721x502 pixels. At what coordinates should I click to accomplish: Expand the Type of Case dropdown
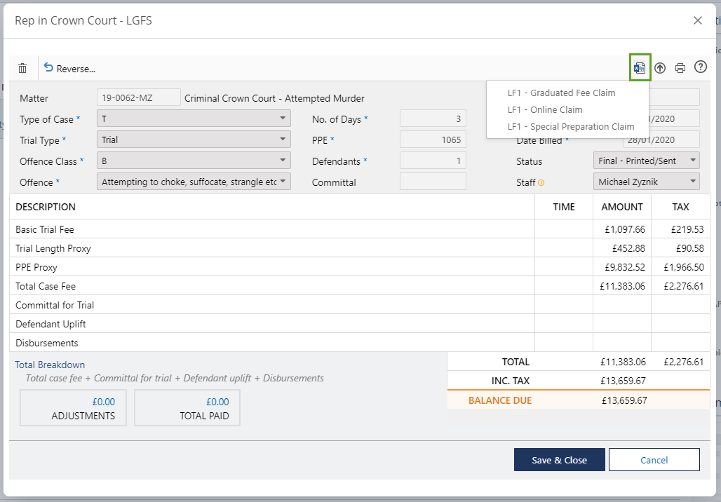coord(194,118)
